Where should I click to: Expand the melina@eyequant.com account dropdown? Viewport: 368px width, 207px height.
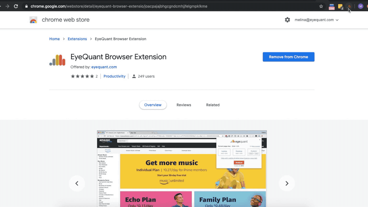[317, 20]
